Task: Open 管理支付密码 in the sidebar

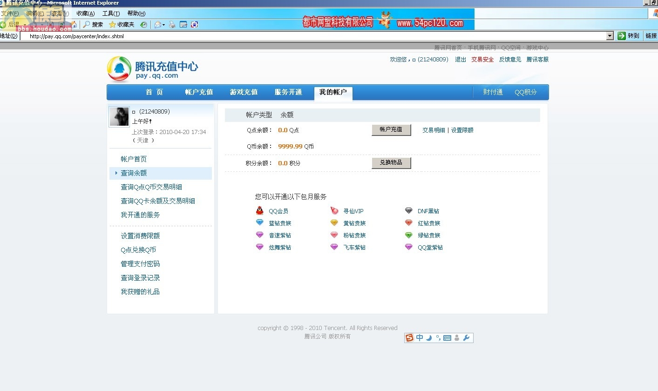Action: [x=140, y=264]
